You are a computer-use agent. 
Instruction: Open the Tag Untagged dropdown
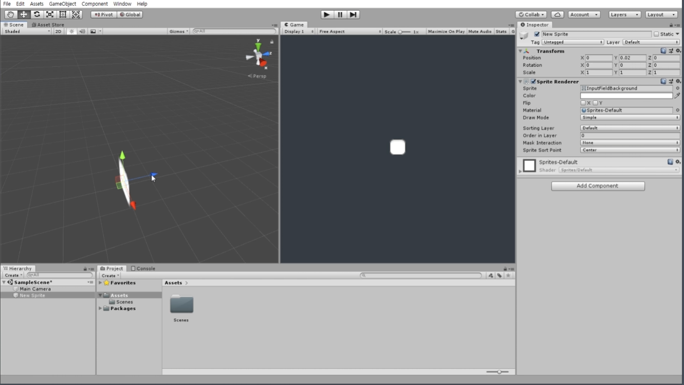click(572, 42)
